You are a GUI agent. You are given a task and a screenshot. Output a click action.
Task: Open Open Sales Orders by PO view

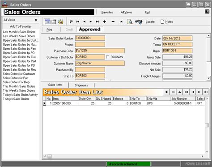click(x=19, y=53)
